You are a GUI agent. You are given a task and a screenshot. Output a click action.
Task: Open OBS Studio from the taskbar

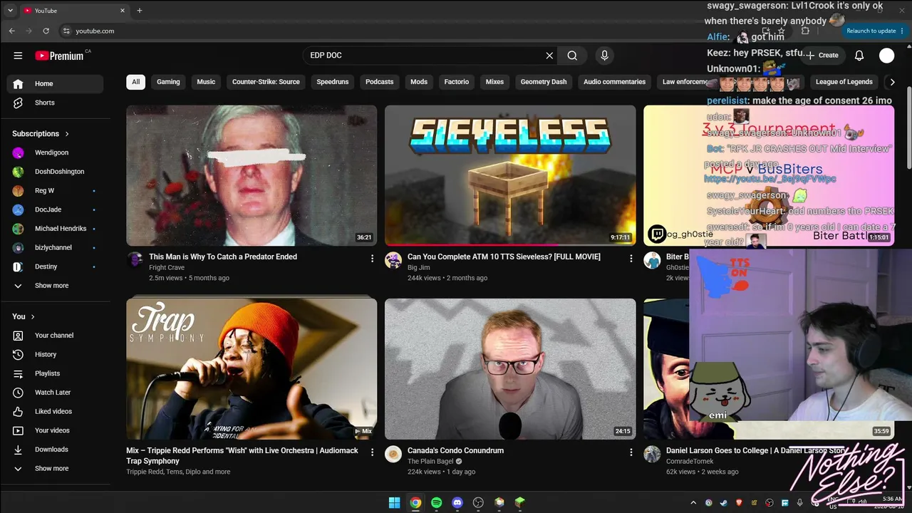pos(478,502)
